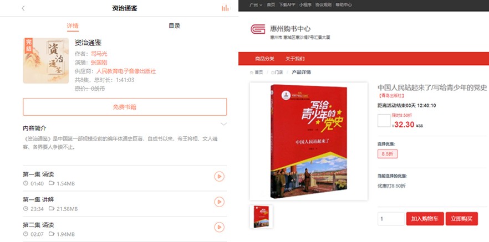Click the folder icon beside 1.54MB
489x242 pixels.
(52, 183)
